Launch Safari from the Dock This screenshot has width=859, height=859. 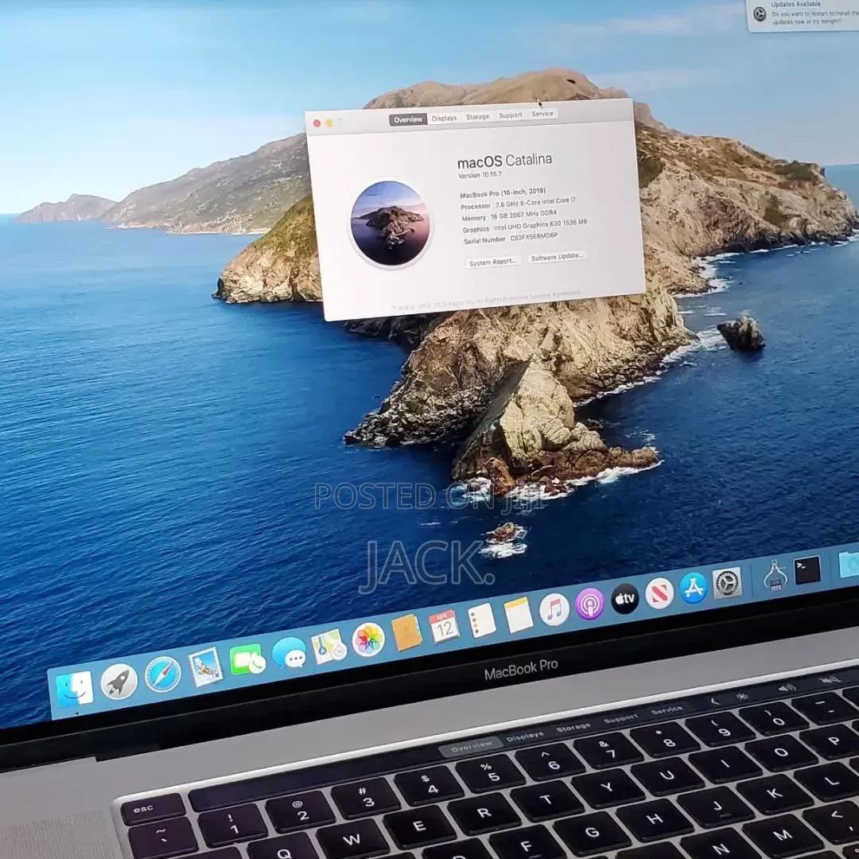[x=163, y=674]
